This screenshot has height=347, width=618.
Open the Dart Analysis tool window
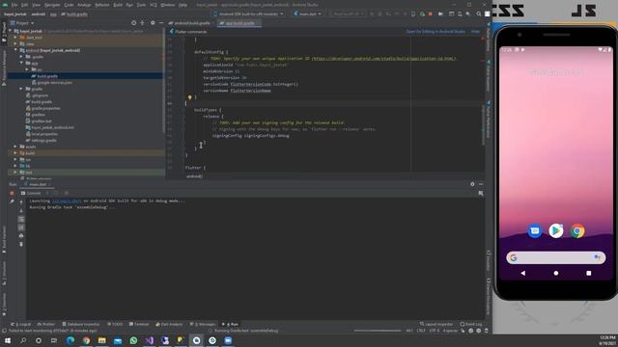click(x=170, y=324)
